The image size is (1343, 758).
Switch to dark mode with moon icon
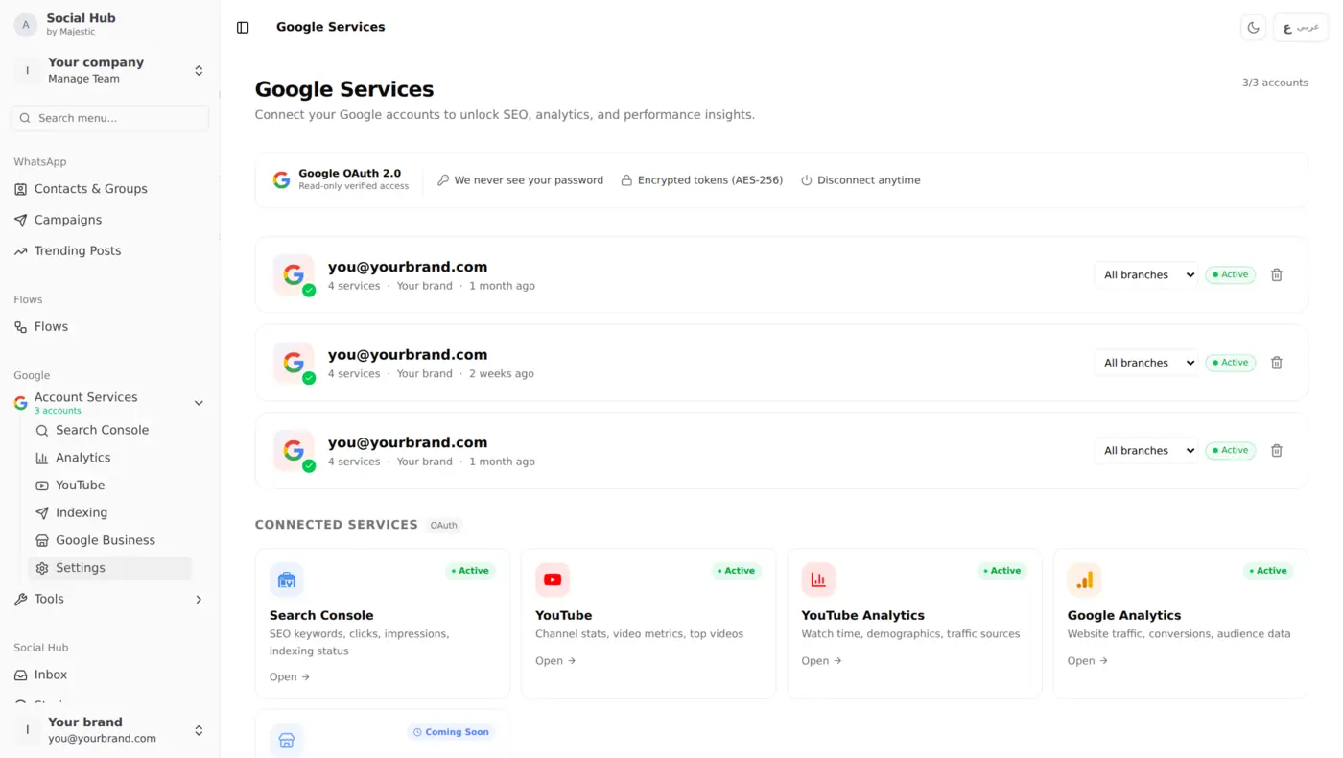(1253, 28)
